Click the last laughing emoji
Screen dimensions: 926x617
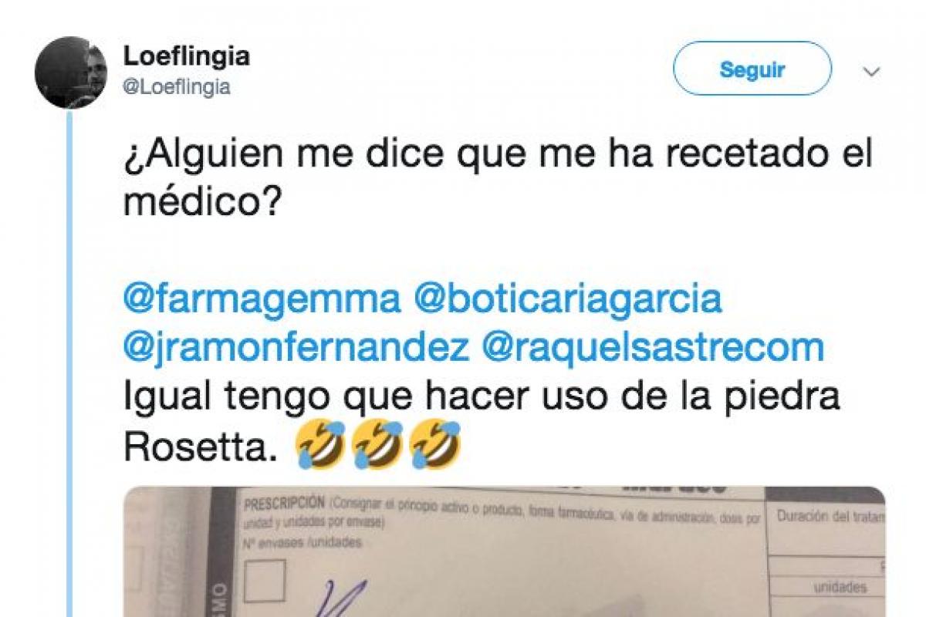[435, 445]
